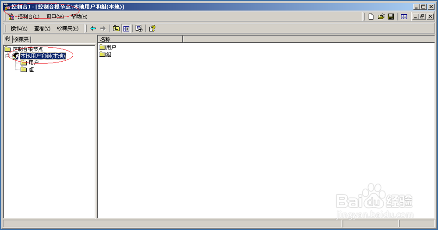Click the Up one level folder icon
The image size is (438, 230).
pos(116,28)
